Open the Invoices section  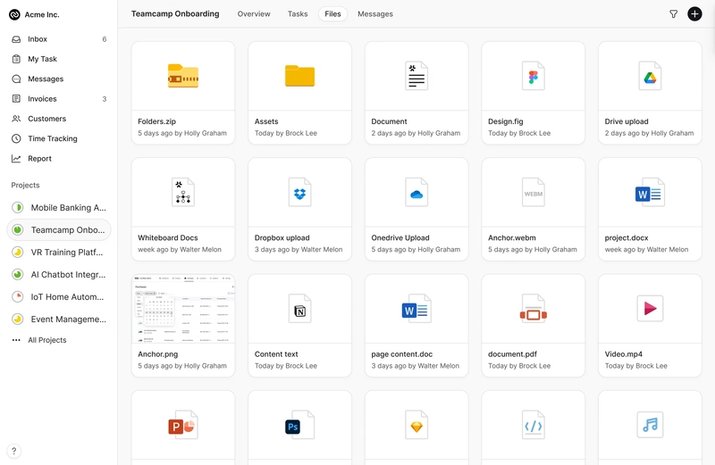pyautogui.click(x=42, y=99)
